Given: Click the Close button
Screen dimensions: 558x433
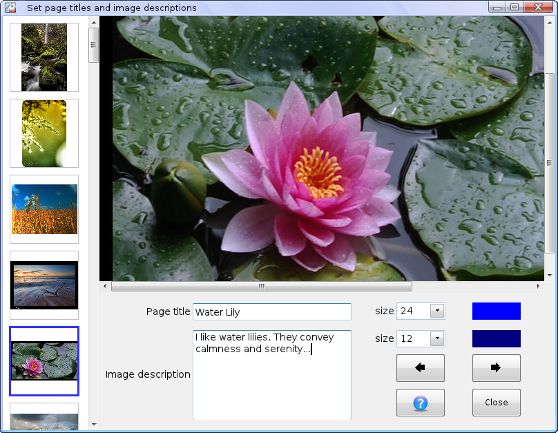Looking at the screenshot, I should pyautogui.click(x=496, y=403).
